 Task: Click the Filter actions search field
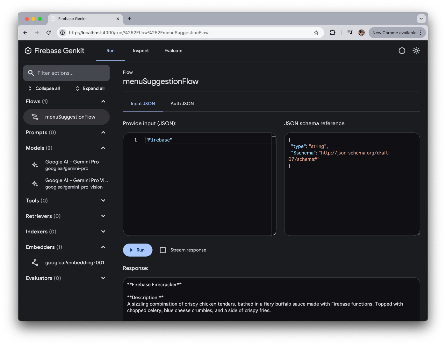click(x=66, y=73)
